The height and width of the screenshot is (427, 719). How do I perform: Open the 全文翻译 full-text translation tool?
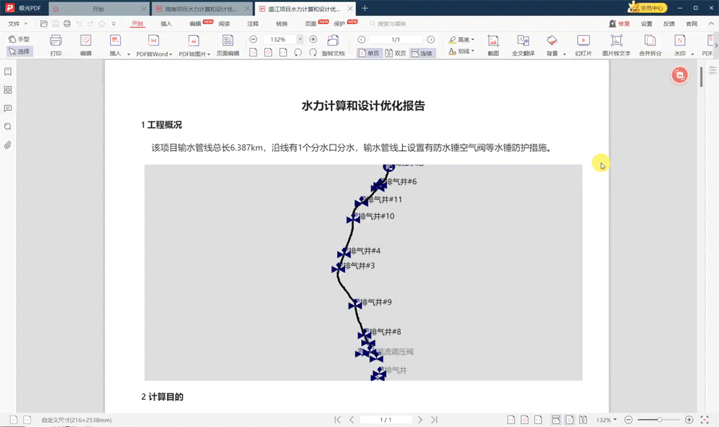point(523,47)
